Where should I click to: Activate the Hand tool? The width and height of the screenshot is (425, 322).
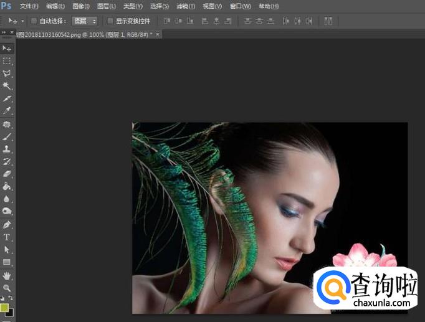pyautogui.click(x=7, y=275)
